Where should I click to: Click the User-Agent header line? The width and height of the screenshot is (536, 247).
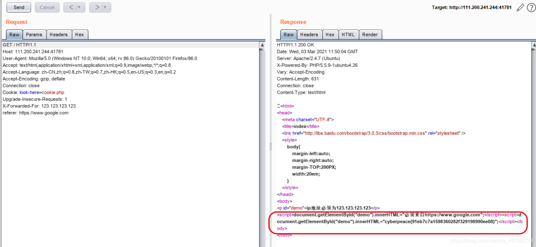pos(100,58)
